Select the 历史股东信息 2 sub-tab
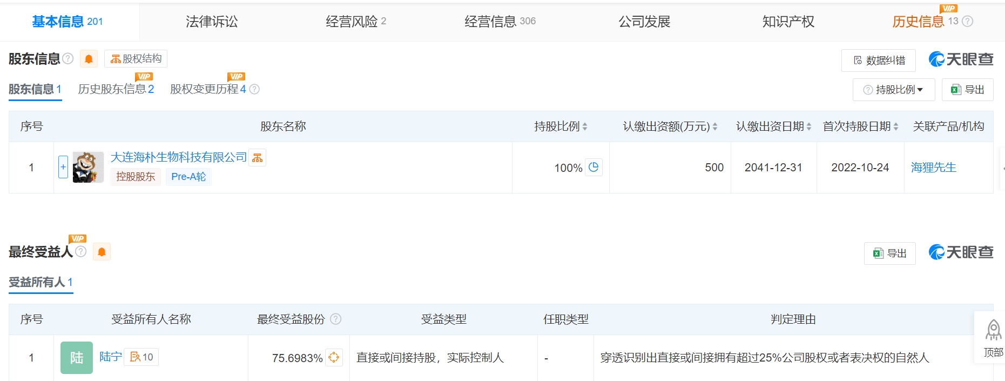 (116, 89)
